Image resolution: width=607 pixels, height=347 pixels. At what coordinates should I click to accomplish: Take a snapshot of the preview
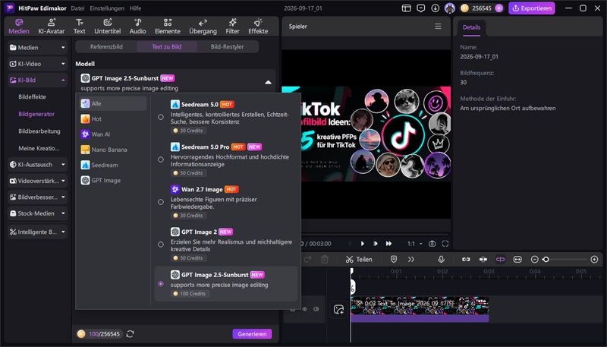tap(432, 244)
